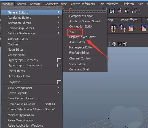The height and width of the screenshot is (128, 148).
Task: Expand the Rendering Editors submenu
Action: (32, 18)
